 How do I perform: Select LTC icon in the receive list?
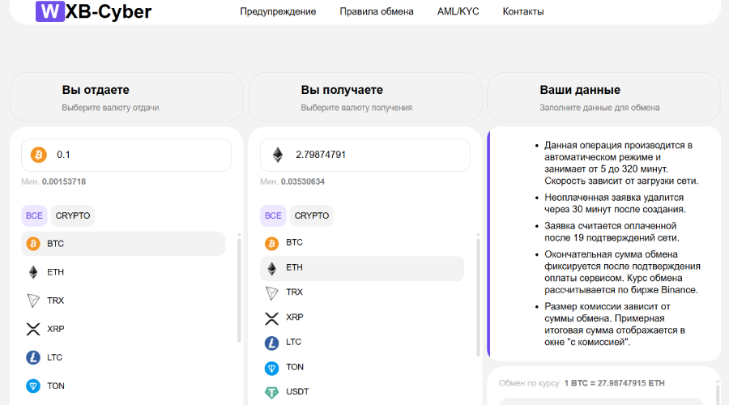272,343
